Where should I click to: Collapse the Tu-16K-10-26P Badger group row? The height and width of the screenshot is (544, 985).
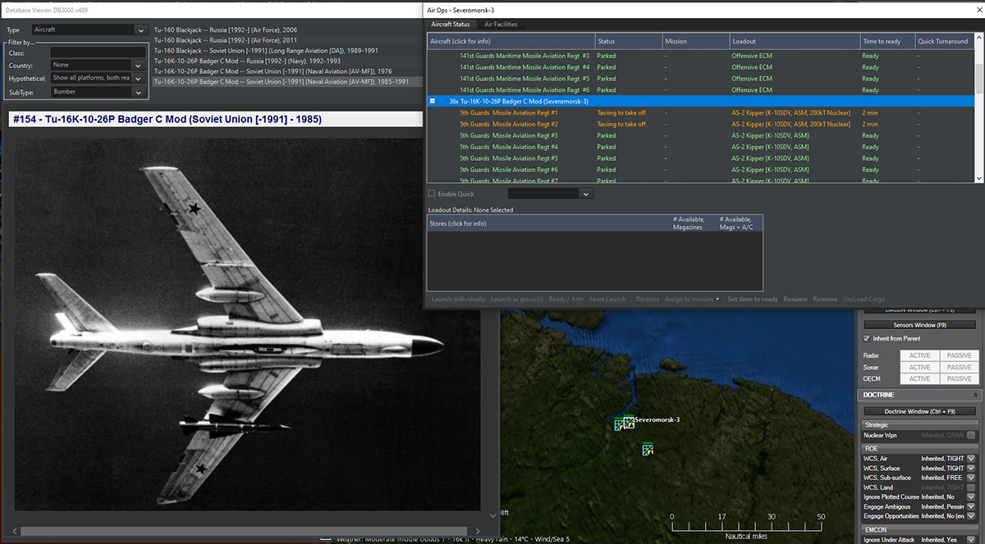pyautogui.click(x=433, y=101)
